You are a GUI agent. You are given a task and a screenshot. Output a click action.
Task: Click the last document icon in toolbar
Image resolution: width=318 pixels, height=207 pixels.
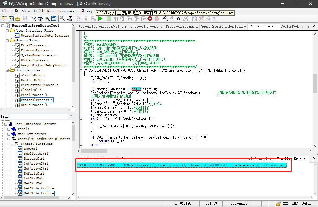[215, 19]
